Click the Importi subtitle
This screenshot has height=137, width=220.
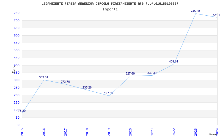click(x=110, y=9)
